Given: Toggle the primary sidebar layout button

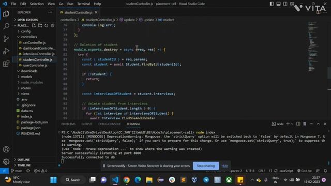Looking at the screenshot, I should pyautogui.click(x=272, y=4).
